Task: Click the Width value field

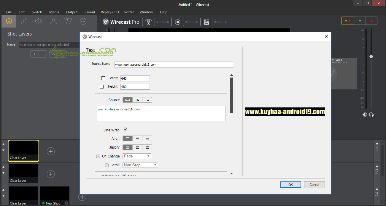Action: 135,78
